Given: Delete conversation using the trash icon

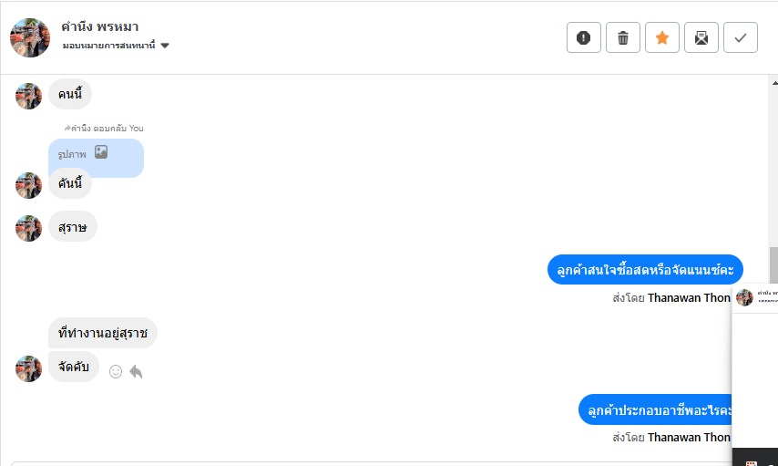Looking at the screenshot, I should tap(623, 37).
